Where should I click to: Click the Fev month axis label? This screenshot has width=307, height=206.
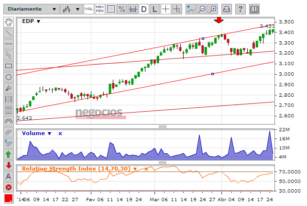(x=90, y=200)
